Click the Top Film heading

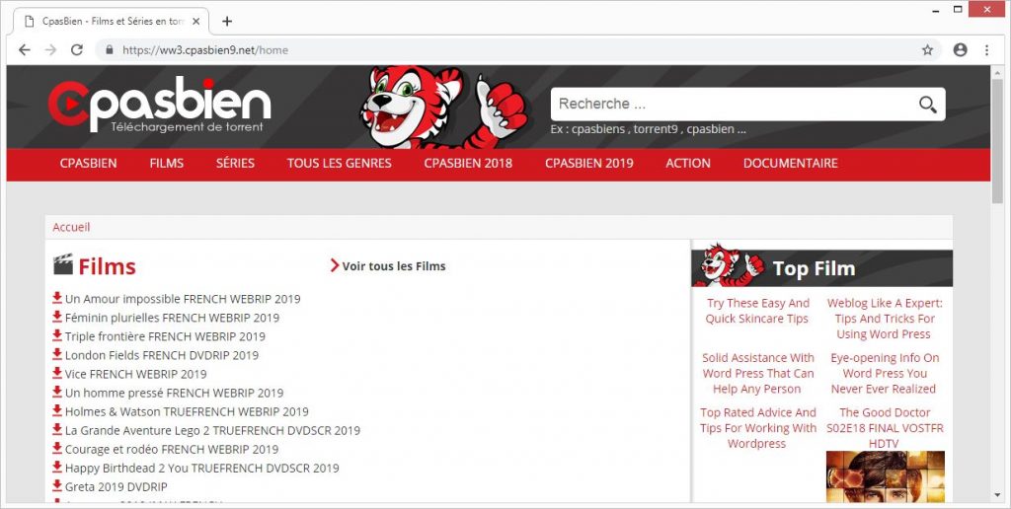tap(814, 268)
